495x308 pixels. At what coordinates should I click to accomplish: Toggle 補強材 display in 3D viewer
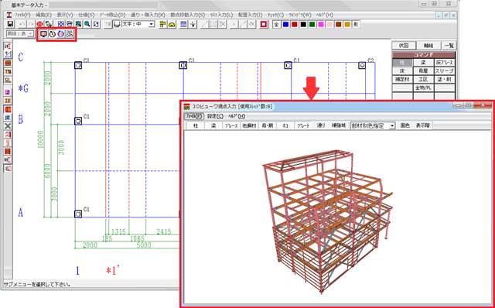(339, 125)
